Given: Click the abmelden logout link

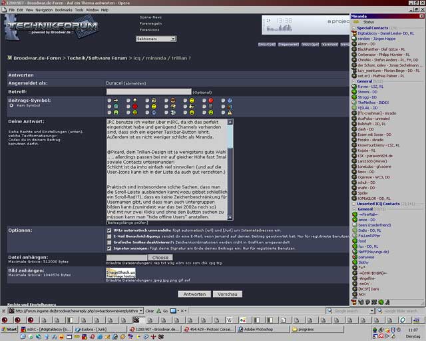Looking at the screenshot, I should tap(134, 83).
